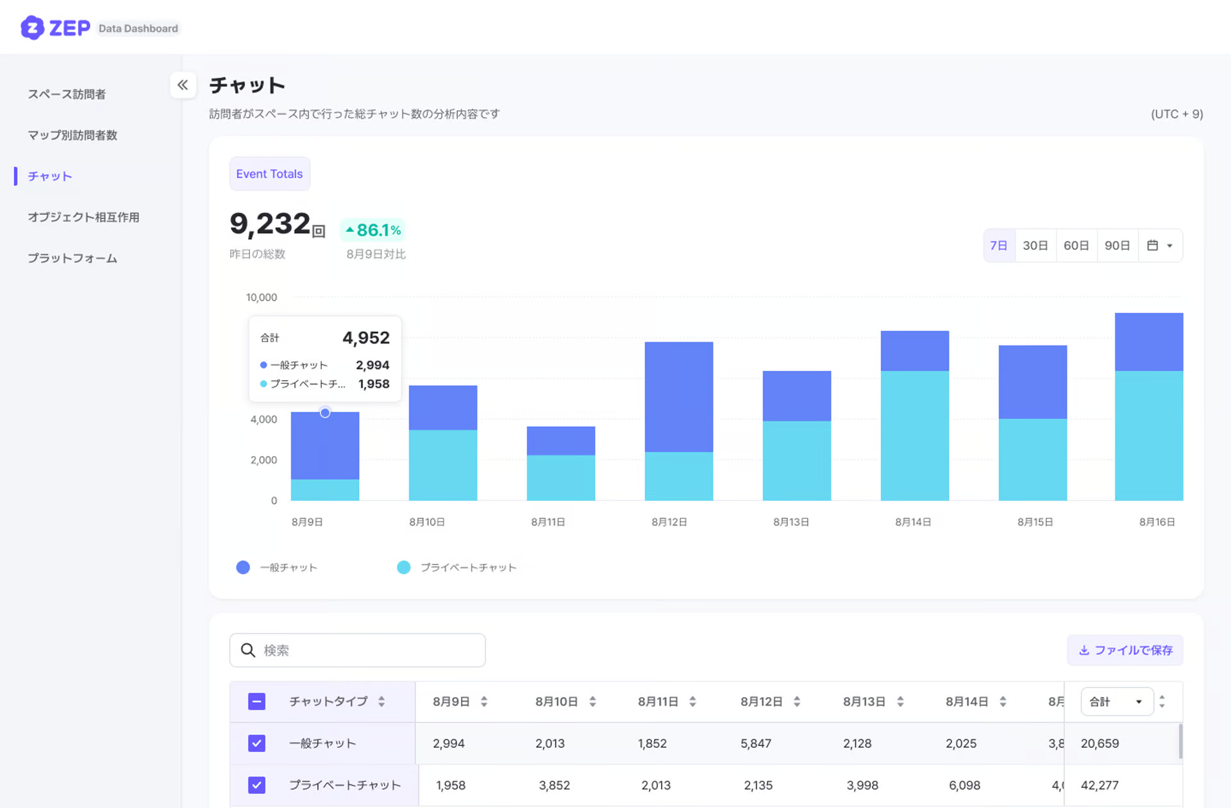Select the Event Totals button
This screenshot has width=1231, height=808.
point(269,174)
